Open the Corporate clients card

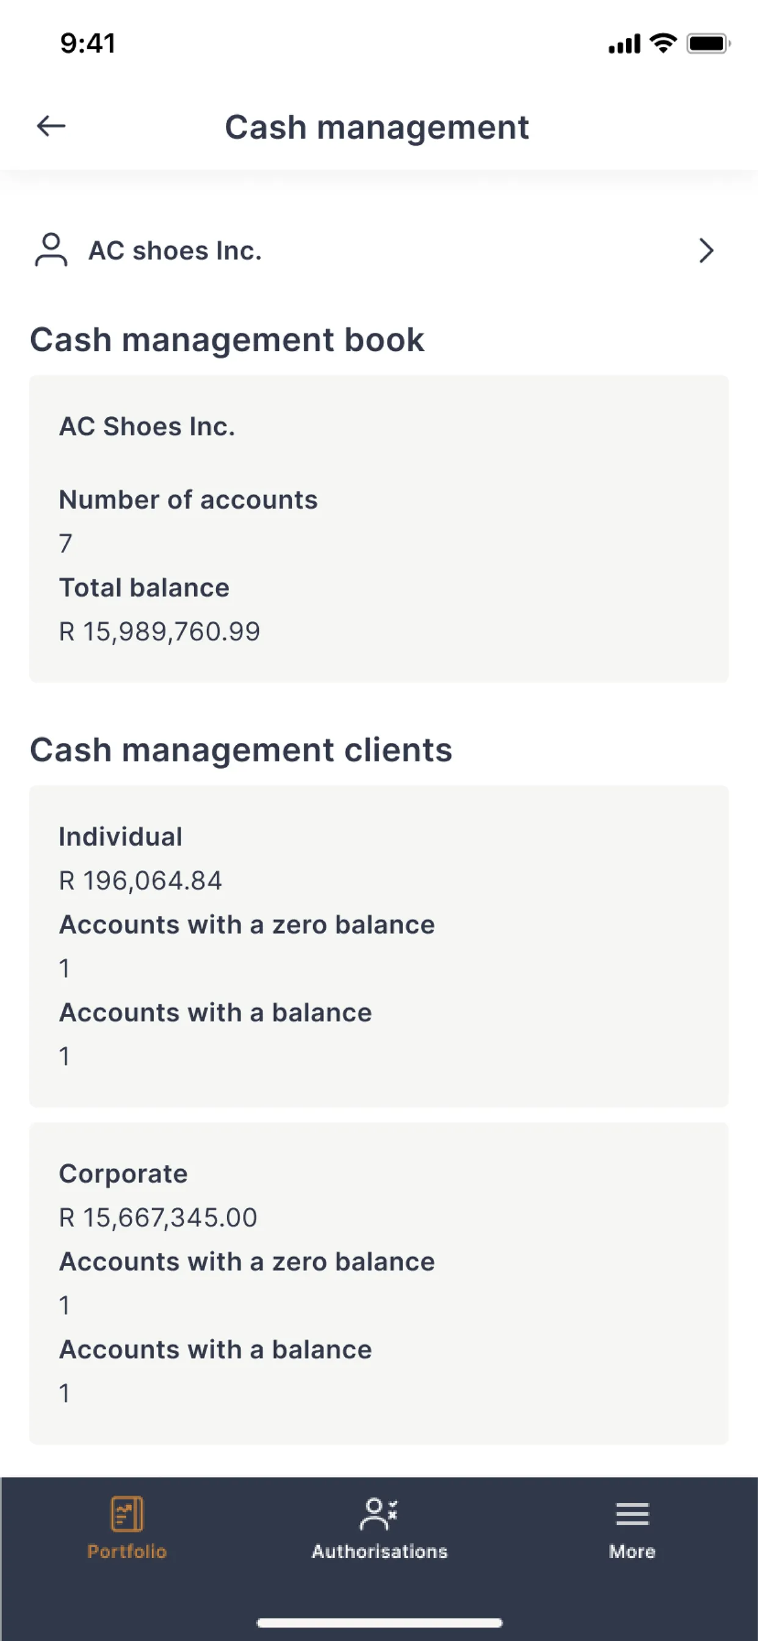[379, 1283]
